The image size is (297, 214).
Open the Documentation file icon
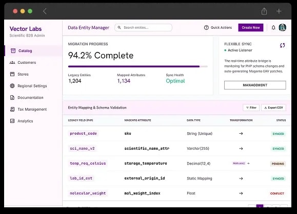click(x=12, y=98)
